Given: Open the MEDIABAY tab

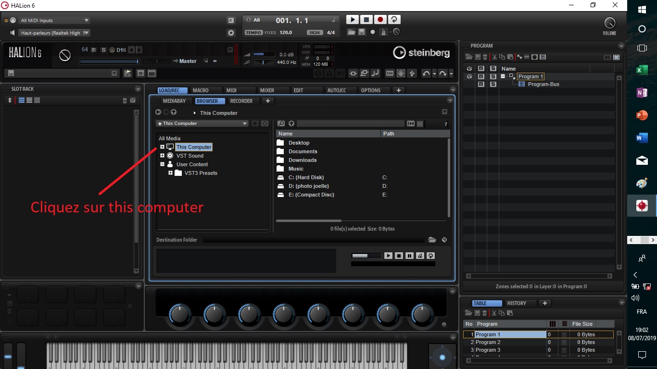Looking at the screenshot, I should (x=174, y=101).
